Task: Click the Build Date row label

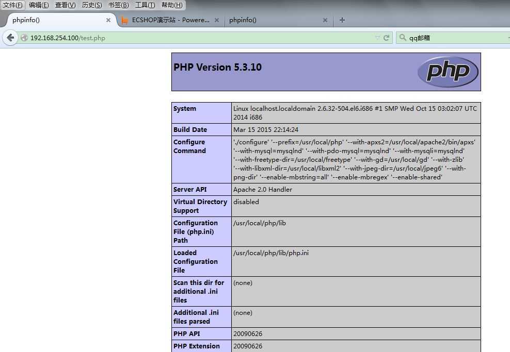Action: [190, 129]
